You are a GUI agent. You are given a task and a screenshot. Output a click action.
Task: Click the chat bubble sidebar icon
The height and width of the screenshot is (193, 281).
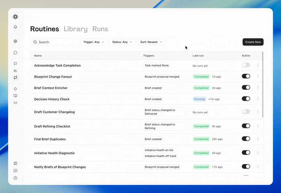(x=15, y=53)
